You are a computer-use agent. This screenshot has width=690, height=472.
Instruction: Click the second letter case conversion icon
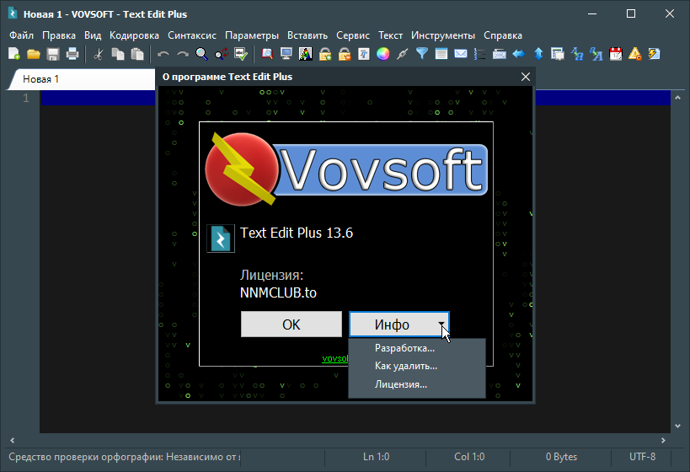tap(596, 54)
